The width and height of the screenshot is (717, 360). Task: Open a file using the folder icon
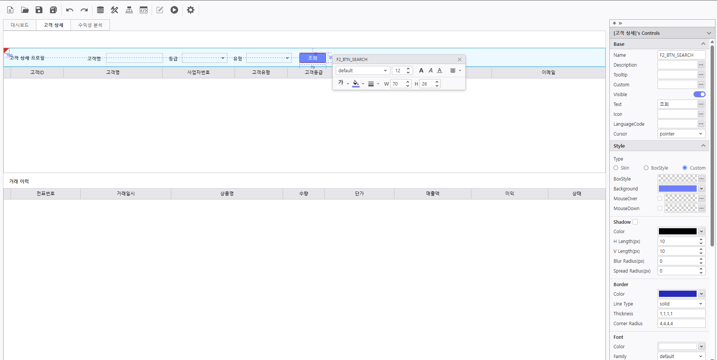coord(25,10)
